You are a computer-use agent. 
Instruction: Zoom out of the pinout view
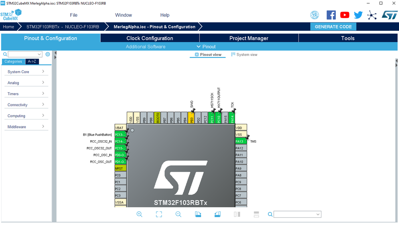(178, 214)
